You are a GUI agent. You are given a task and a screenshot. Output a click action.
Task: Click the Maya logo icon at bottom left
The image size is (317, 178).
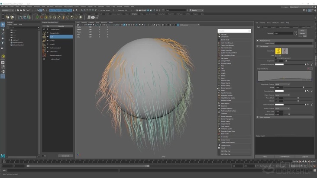(3, 156)
